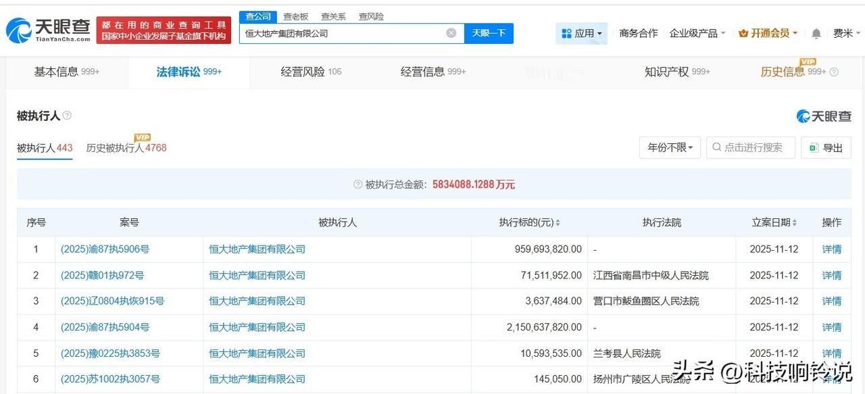
Task: Switch to 历史信息 tab
Action: [793, 72]
